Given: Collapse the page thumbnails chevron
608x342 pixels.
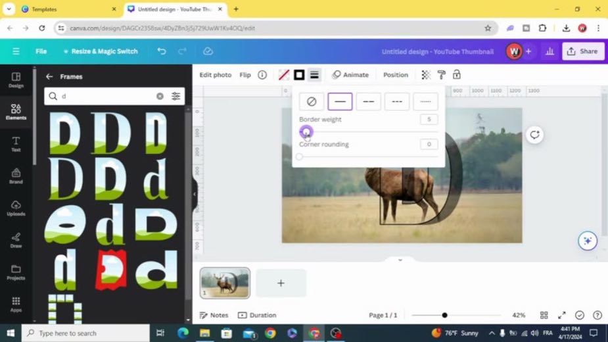Looking at the screenshot, I should coord(400,260).
